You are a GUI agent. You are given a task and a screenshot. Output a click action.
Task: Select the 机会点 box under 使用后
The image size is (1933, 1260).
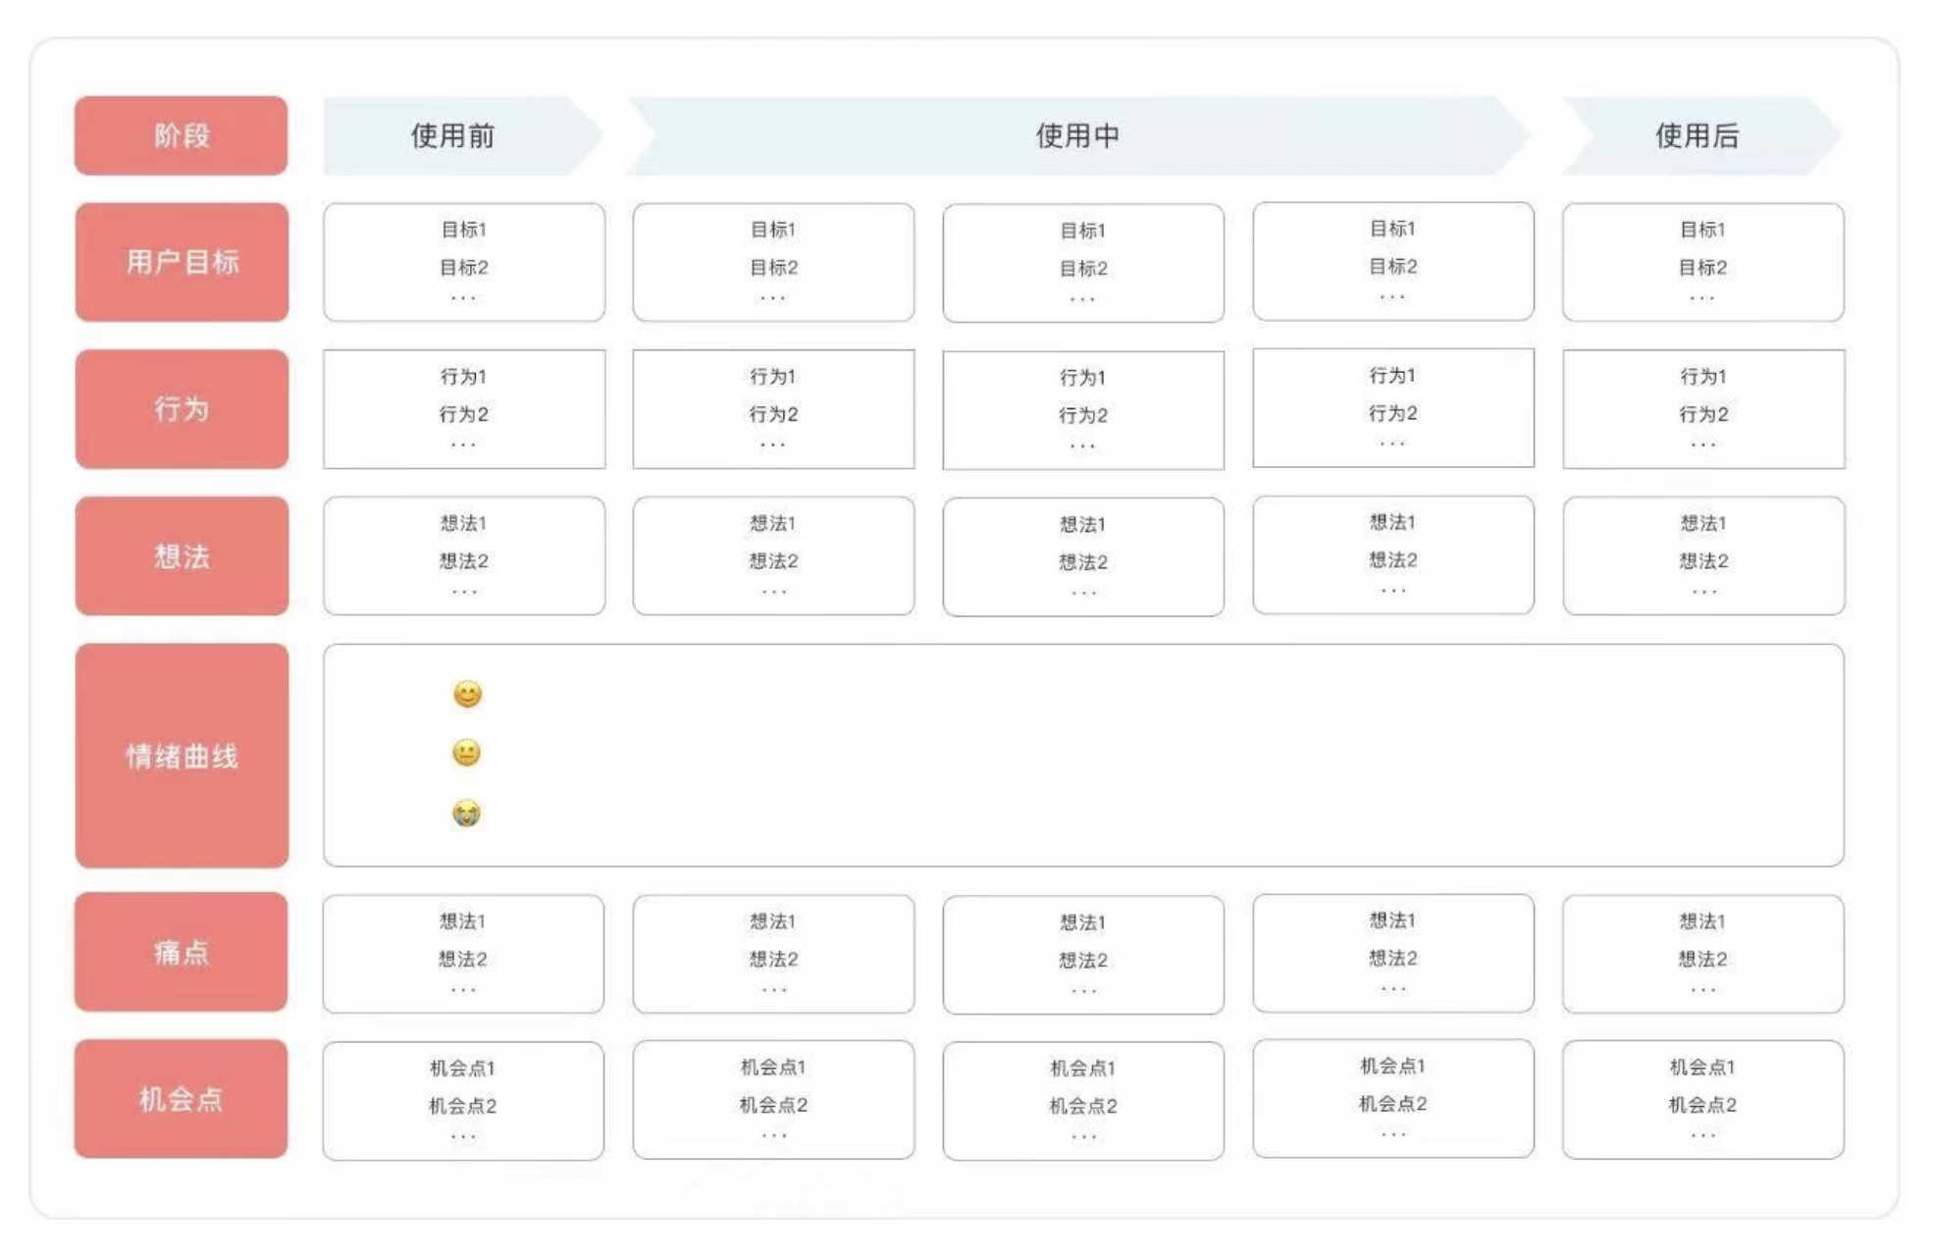[1703, 1100]
